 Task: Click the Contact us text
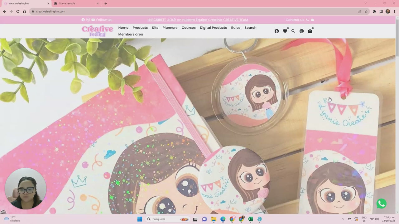(295, 20)
